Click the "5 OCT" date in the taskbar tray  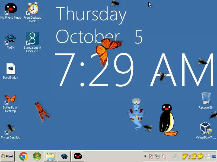pyautogui.click(x=175, y=156)
